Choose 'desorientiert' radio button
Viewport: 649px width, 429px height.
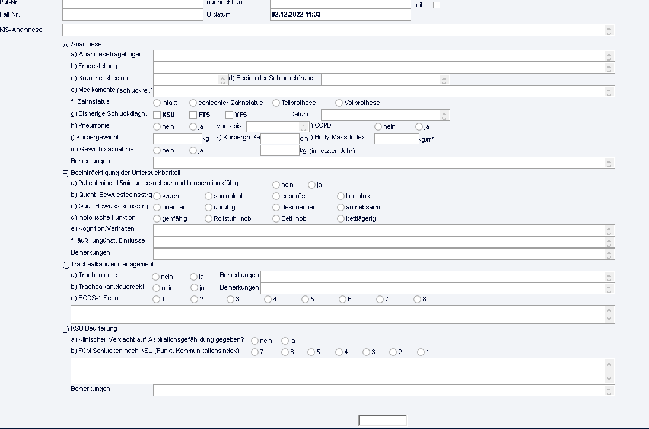tap(276, 207)
